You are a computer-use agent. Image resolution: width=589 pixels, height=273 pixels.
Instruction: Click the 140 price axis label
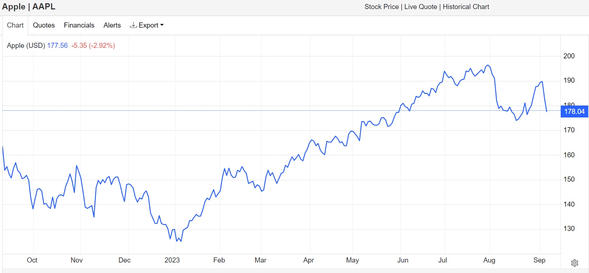[x=569, y=204]
